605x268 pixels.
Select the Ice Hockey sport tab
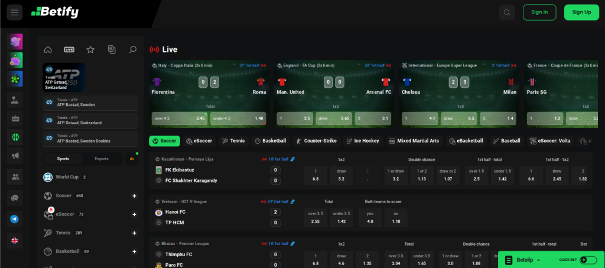pos(363,141)
